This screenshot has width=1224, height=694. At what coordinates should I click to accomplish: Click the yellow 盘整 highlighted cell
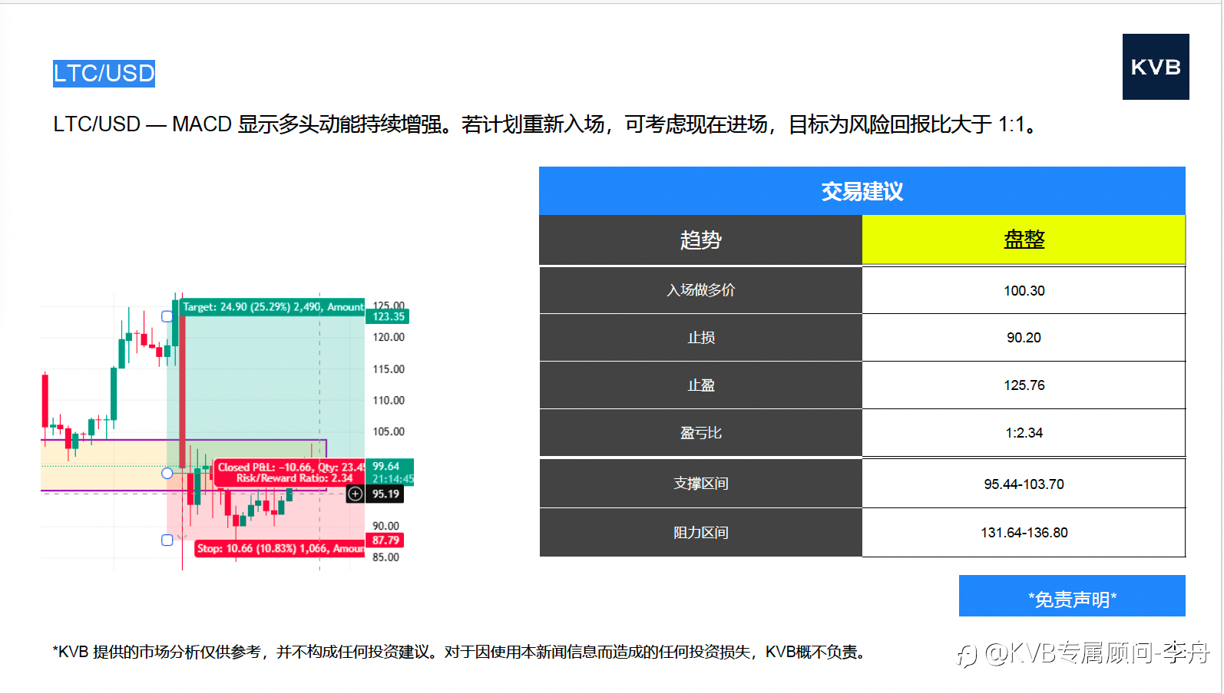click(x=1024, y=240)
